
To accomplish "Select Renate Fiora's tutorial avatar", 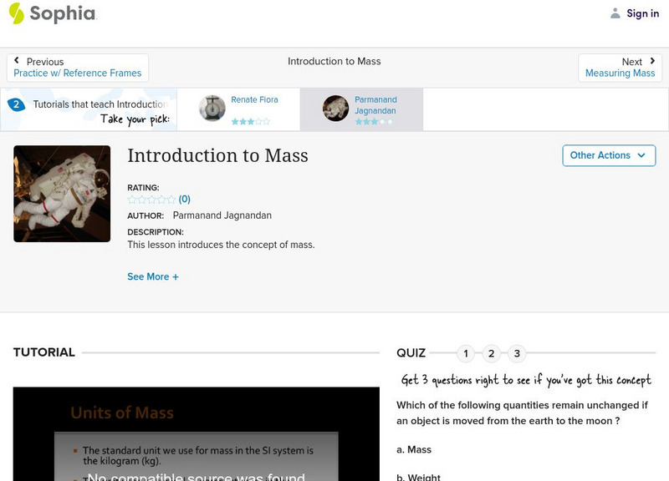I will coord(212,109).
